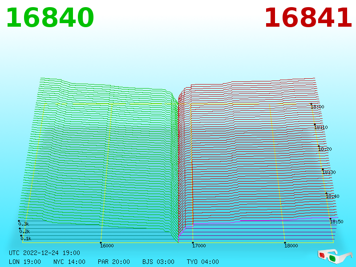The height and width of the screenshot is (267, 356).
Task: Click the NYC 14:00 clock
Action: [69, 262]
